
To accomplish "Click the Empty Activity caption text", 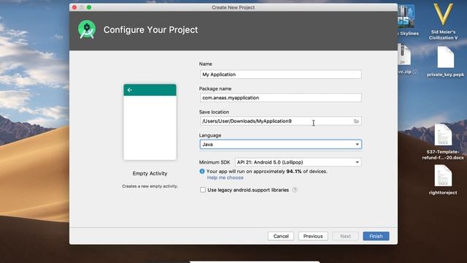I will [x=150, y=174].
